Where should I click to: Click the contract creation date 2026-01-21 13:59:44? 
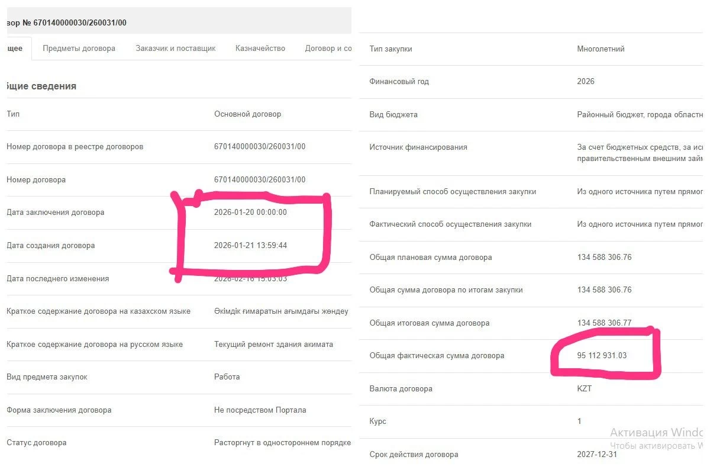tap(250, 246)
